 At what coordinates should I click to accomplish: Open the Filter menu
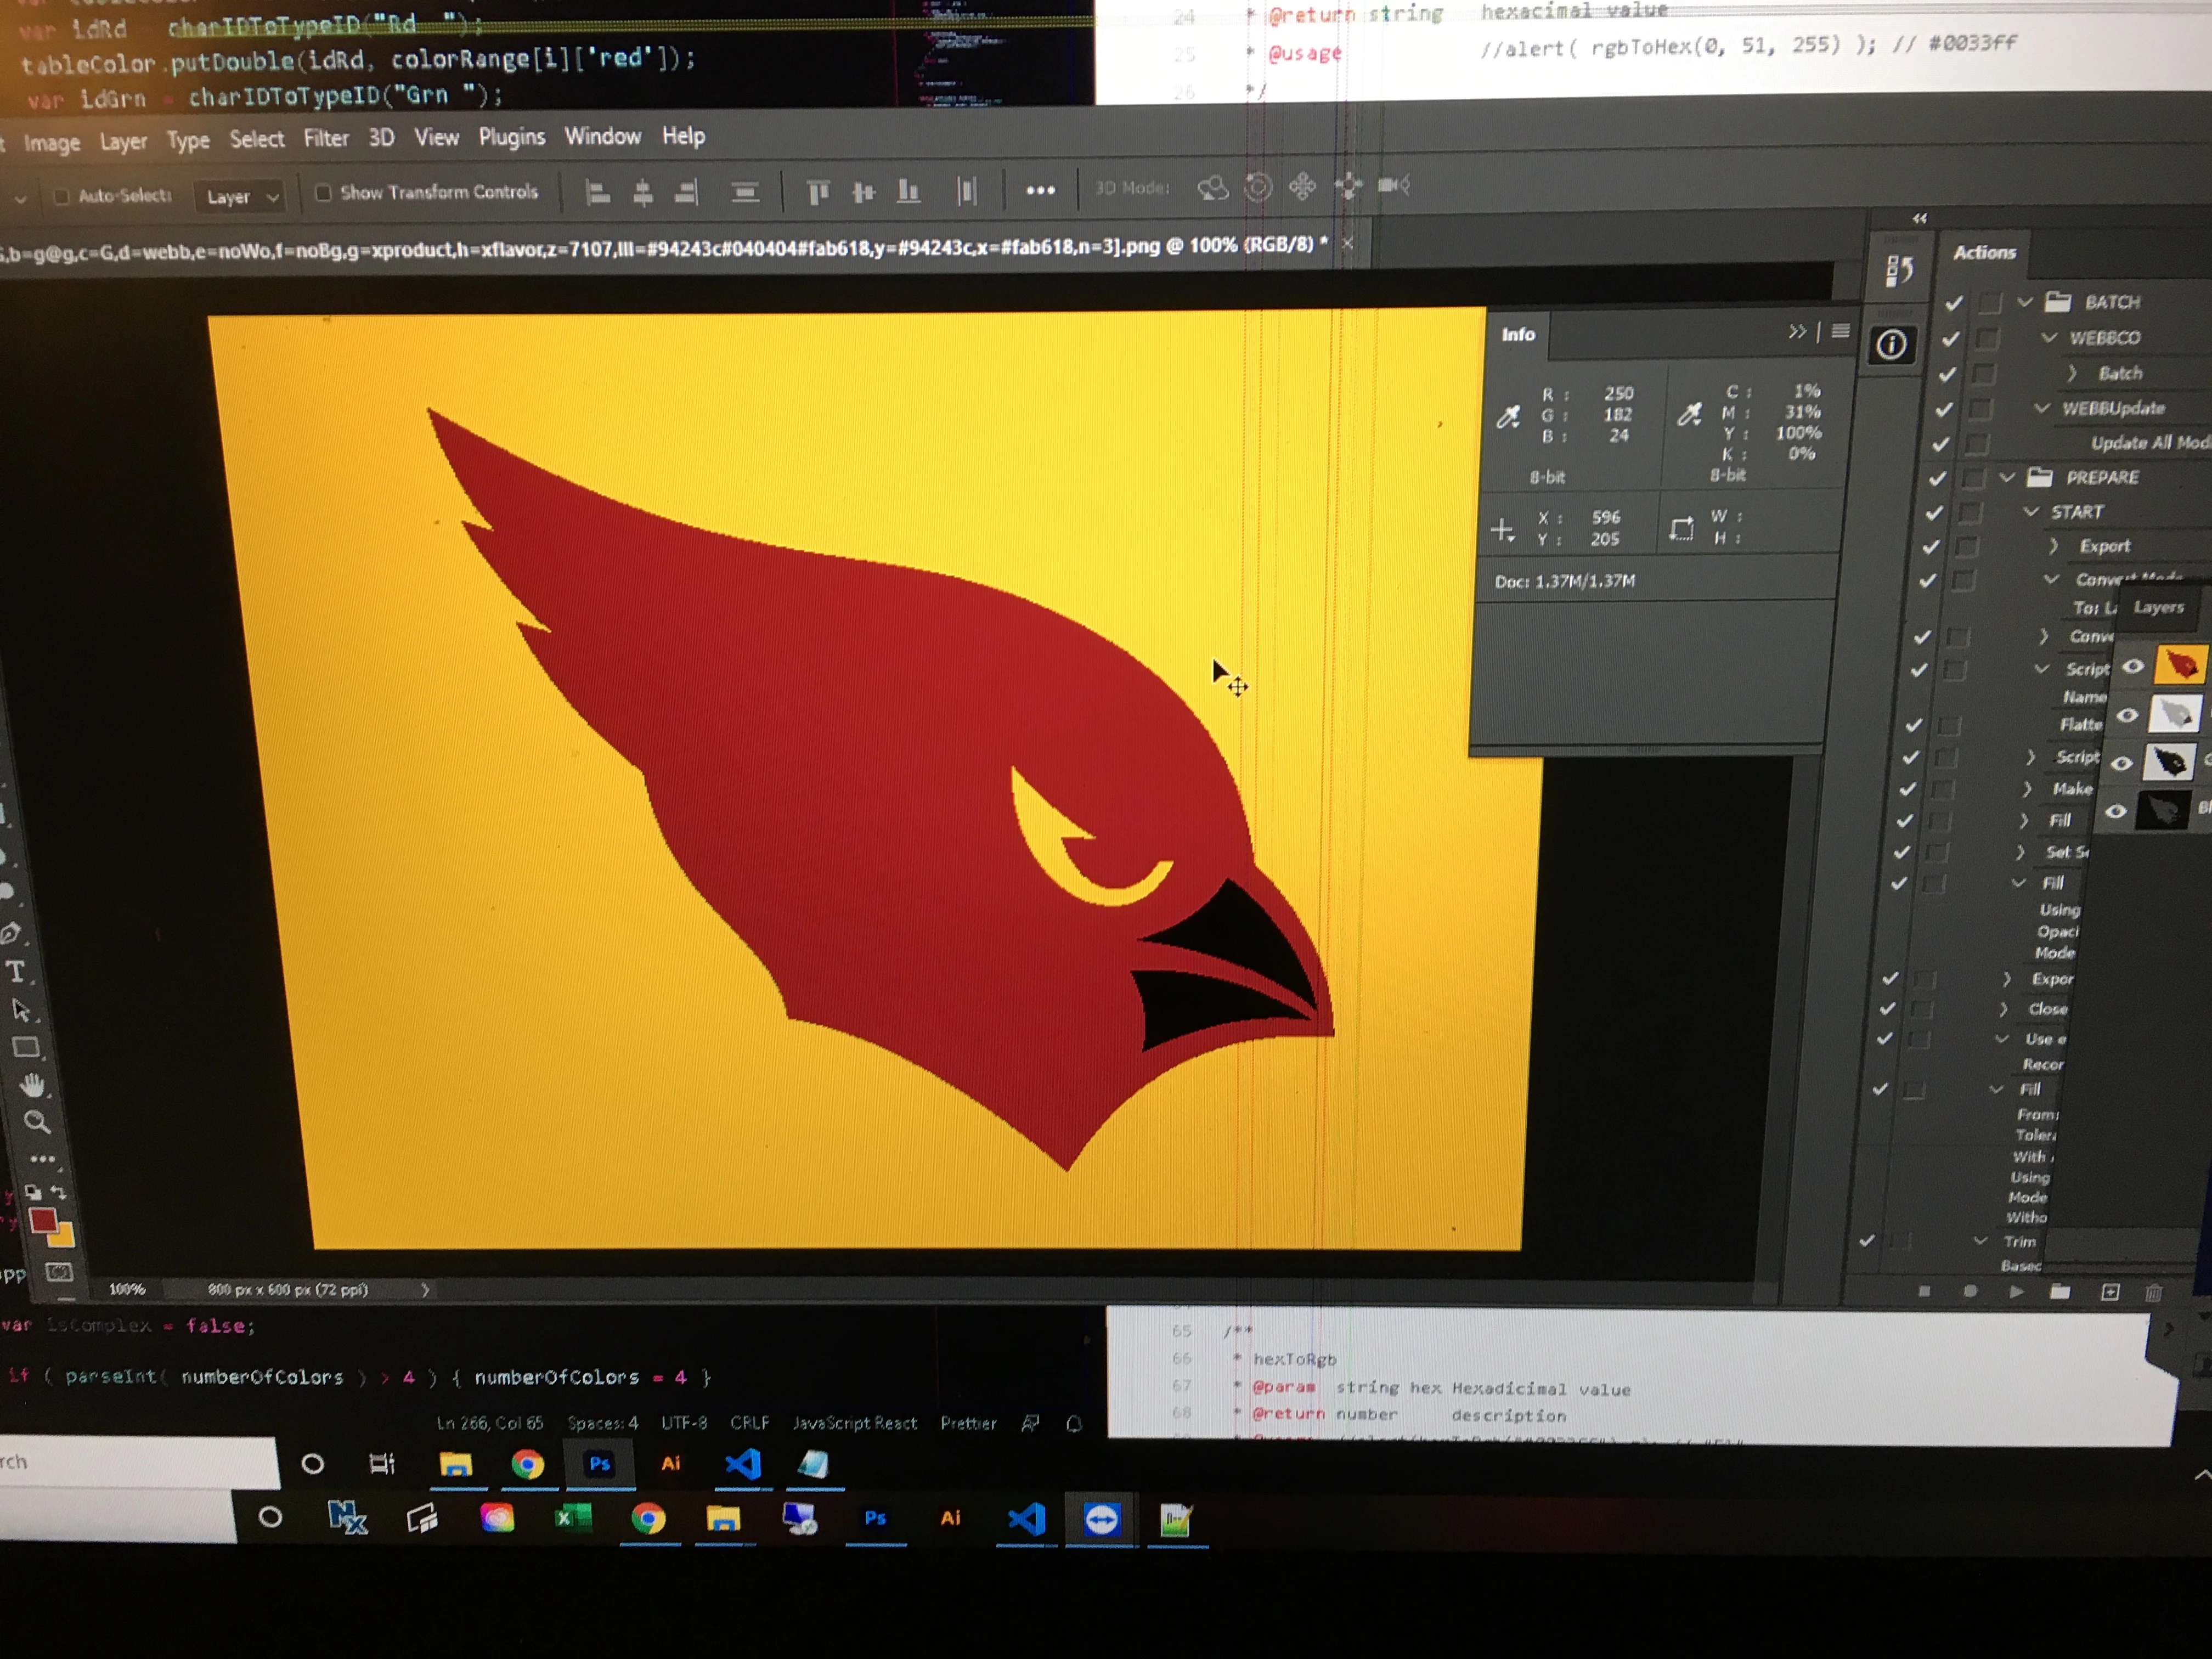point(326,138)
